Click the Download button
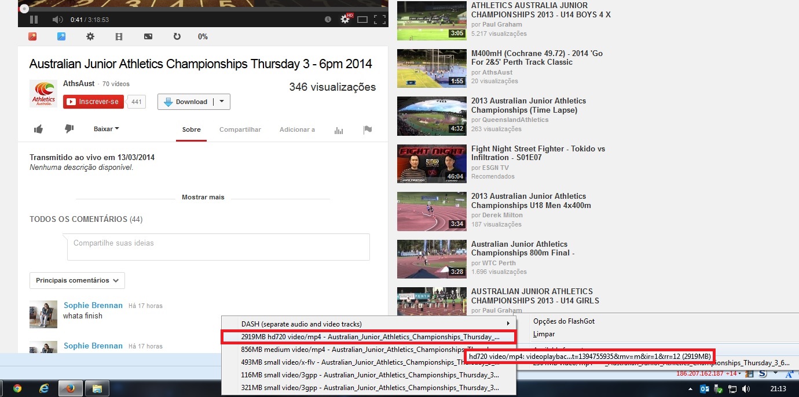The image size is (799, 397). tap(185, 102)
